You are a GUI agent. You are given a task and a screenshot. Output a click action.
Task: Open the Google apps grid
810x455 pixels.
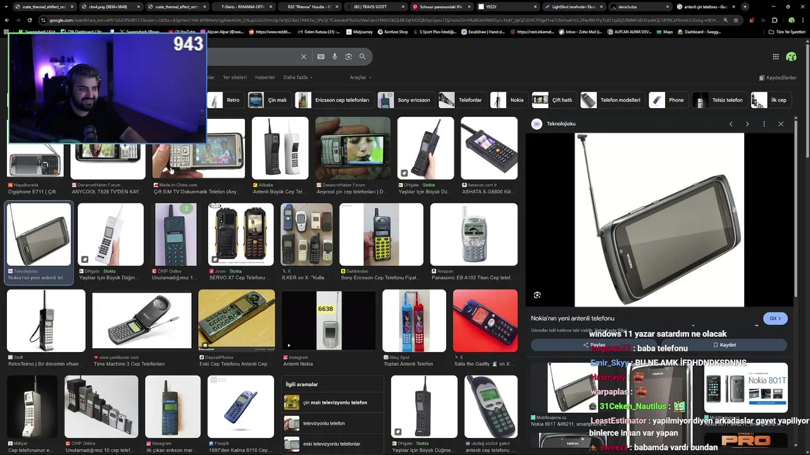(776, 57)
